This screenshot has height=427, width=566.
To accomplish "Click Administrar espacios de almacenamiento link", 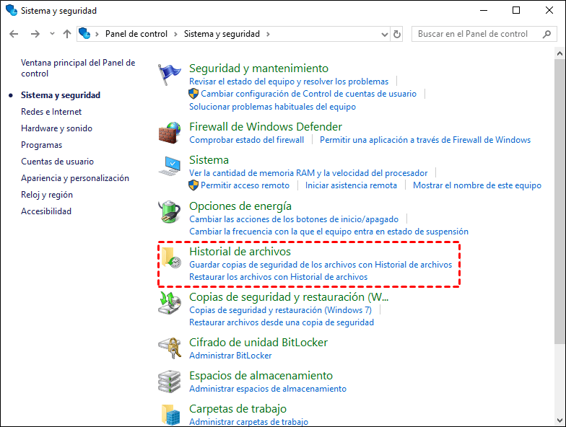I will 268,389.
